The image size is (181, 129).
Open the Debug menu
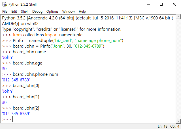click(37, 12)
